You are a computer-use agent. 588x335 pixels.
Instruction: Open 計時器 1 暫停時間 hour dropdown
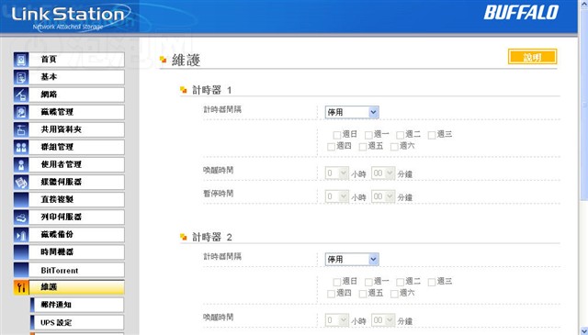point(337,196)
